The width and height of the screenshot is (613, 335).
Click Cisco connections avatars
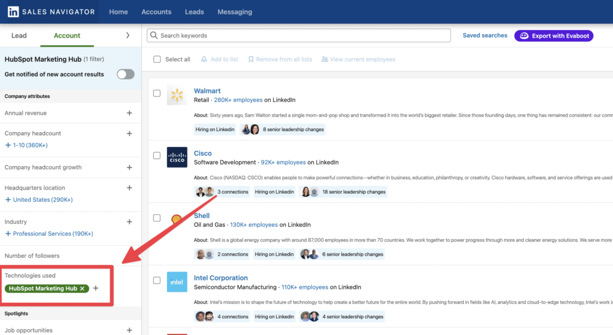click(x=205, y=192)
